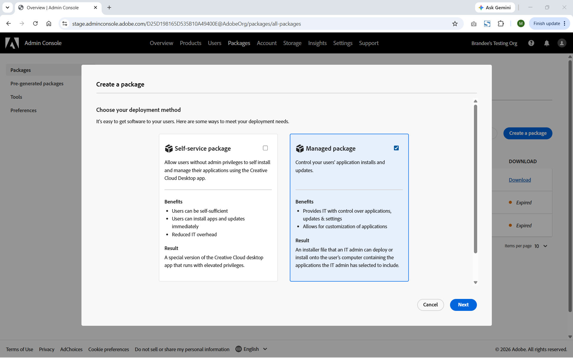Check the Self-service package checkbox
573x358 pixels.
[265, 148]
